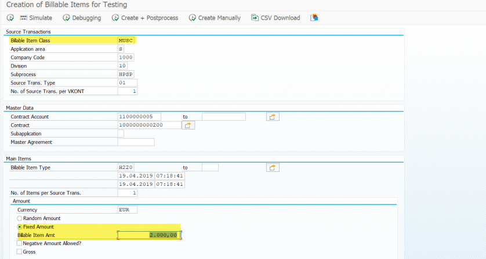Image resolution: width=486 pixels, height=259 pixels.
Task: Click the second row time field 07:18:41
Action: (x=170, y=184)
